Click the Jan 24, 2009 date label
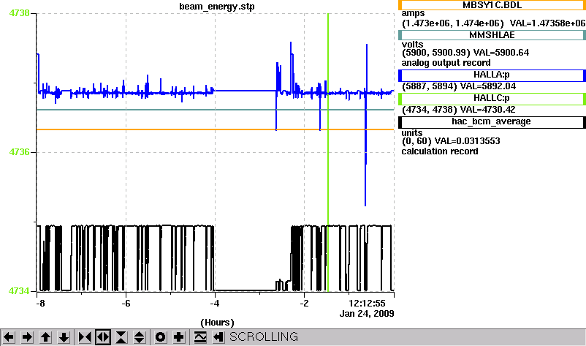586x346 pixels. [x=367, y=314]
